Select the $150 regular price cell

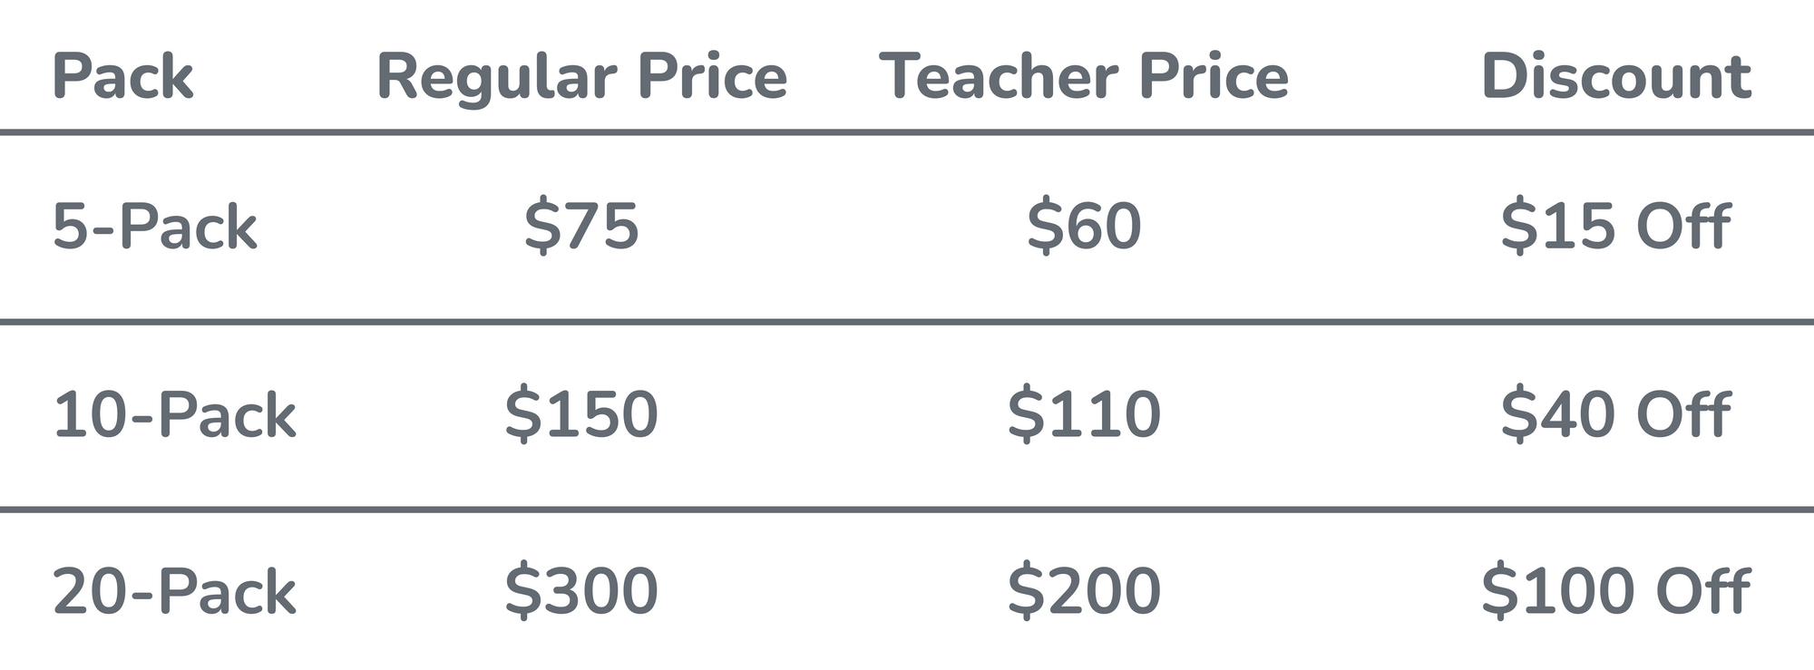(581, 415)
